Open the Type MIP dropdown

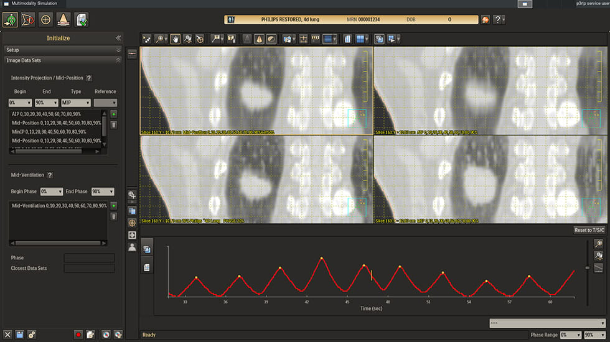76,103
